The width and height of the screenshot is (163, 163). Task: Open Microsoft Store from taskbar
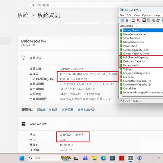[x=112, y=158]
